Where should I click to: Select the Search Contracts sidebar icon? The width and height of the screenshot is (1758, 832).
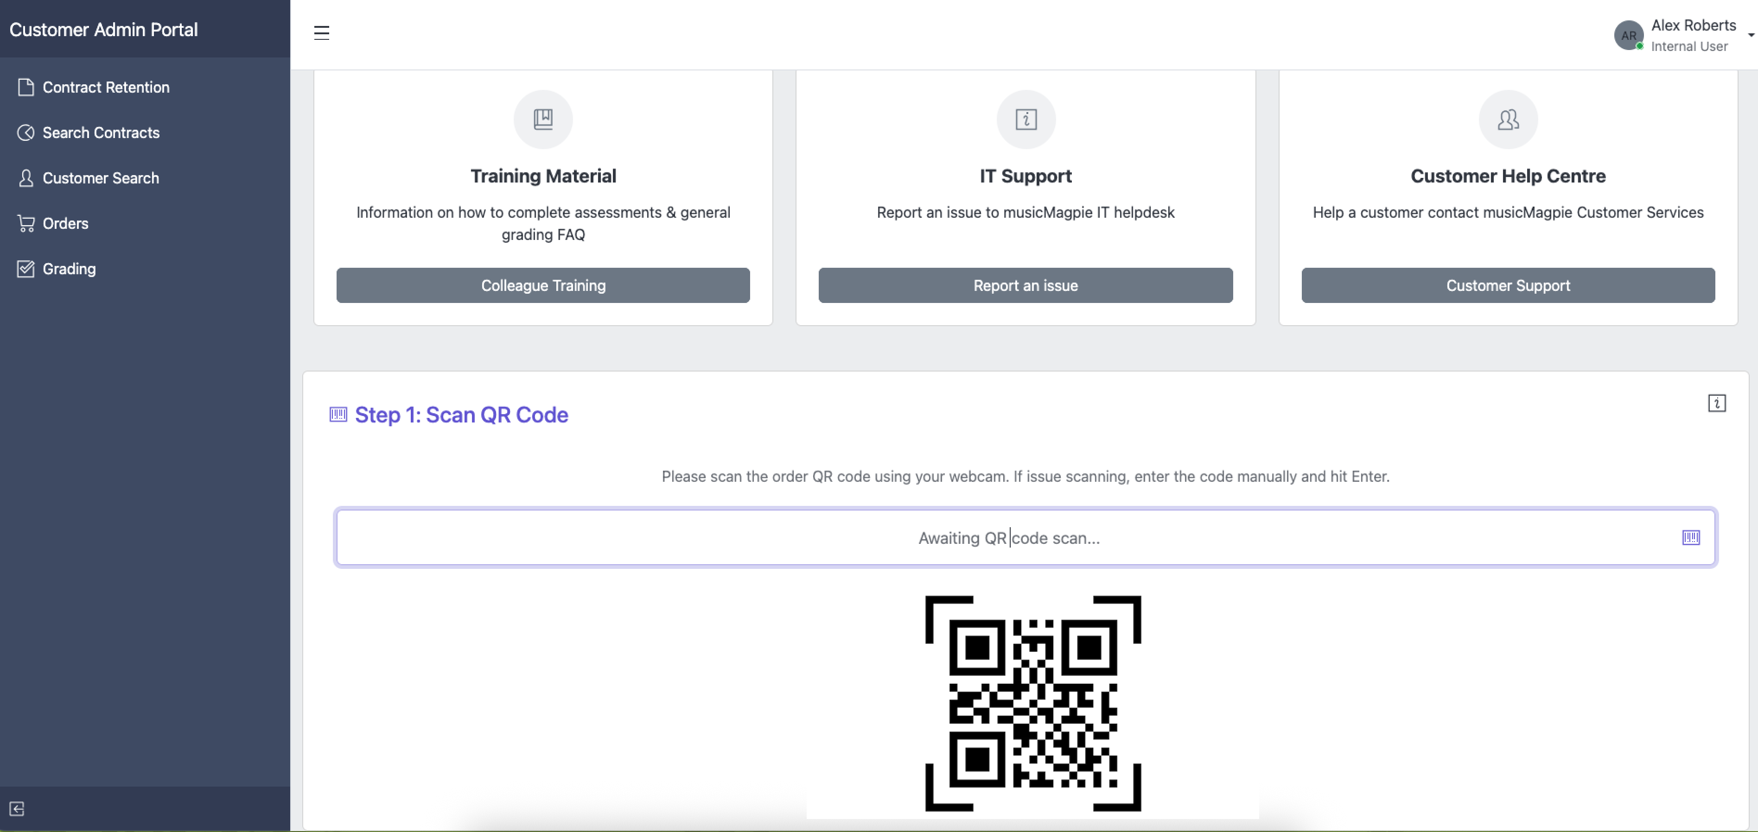[26, 132]
